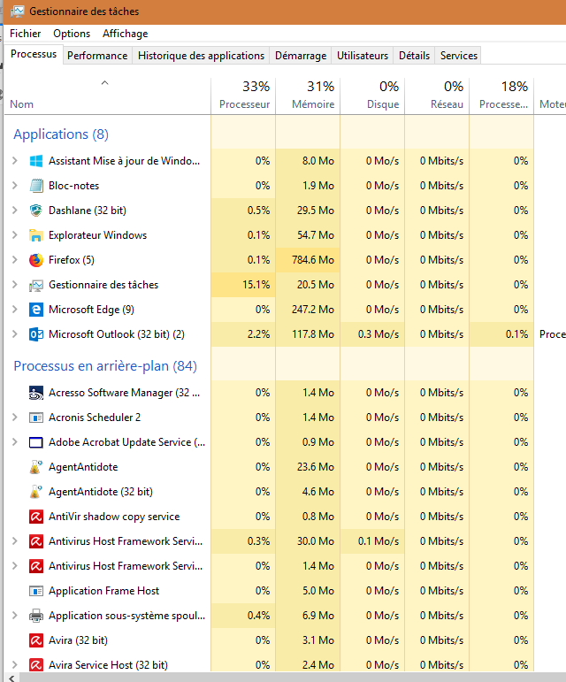Click the Applications (8) group header

(x=61, y=134)
